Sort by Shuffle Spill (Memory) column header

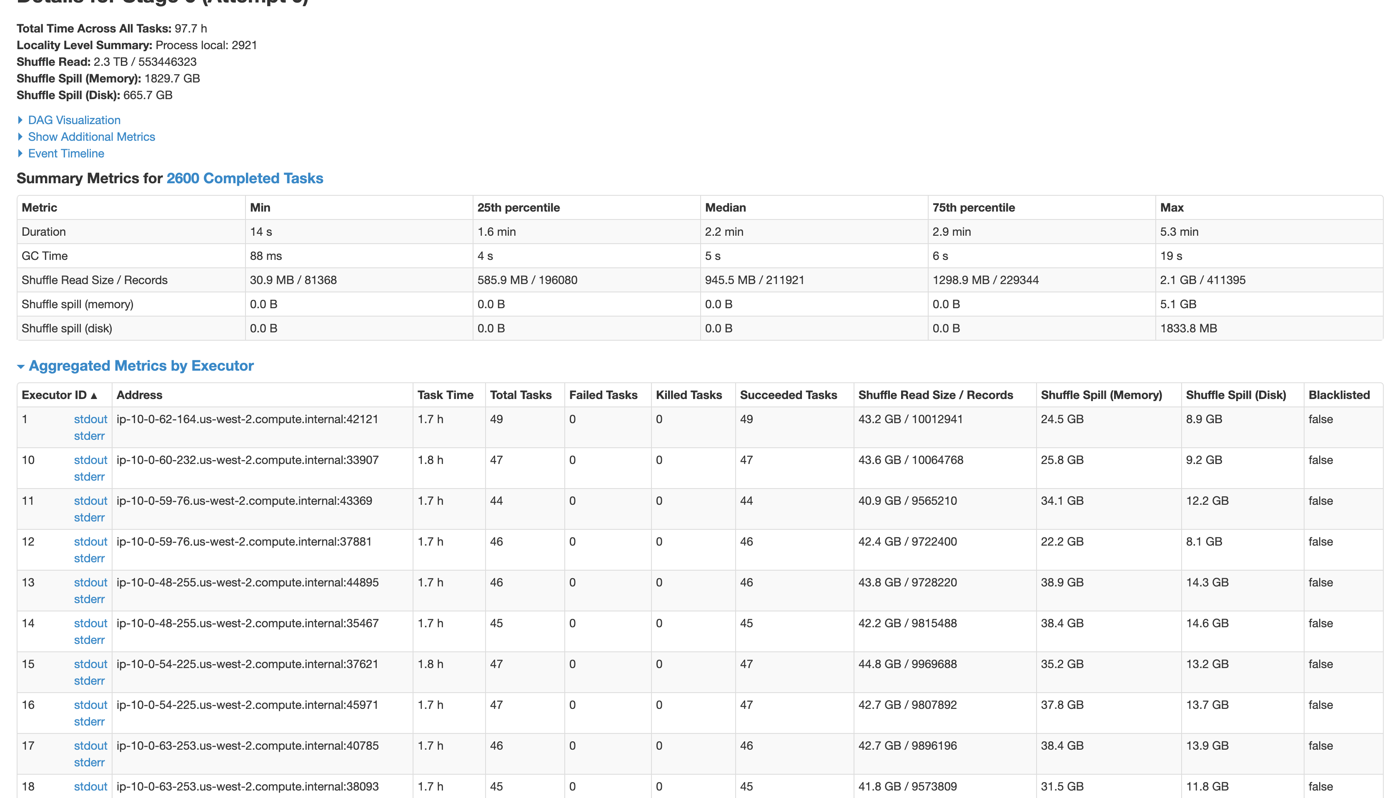(x=1101, y=395)
